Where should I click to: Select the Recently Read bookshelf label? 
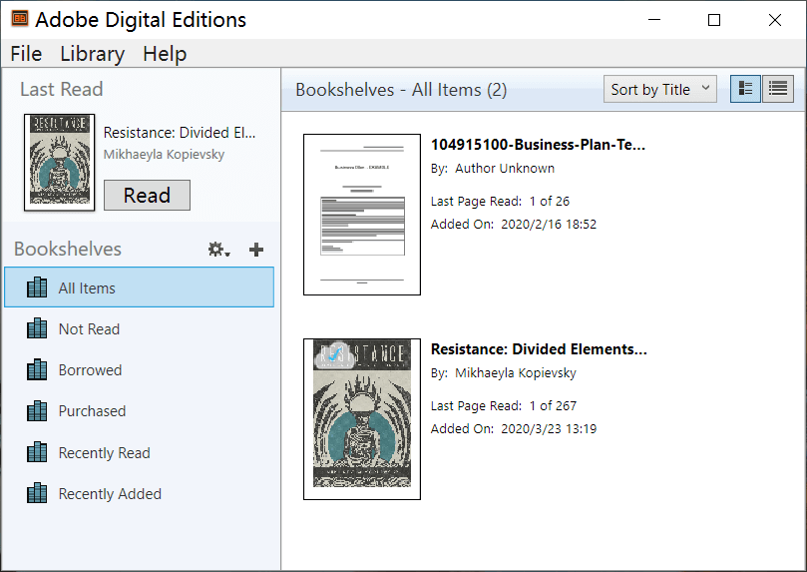105,452
